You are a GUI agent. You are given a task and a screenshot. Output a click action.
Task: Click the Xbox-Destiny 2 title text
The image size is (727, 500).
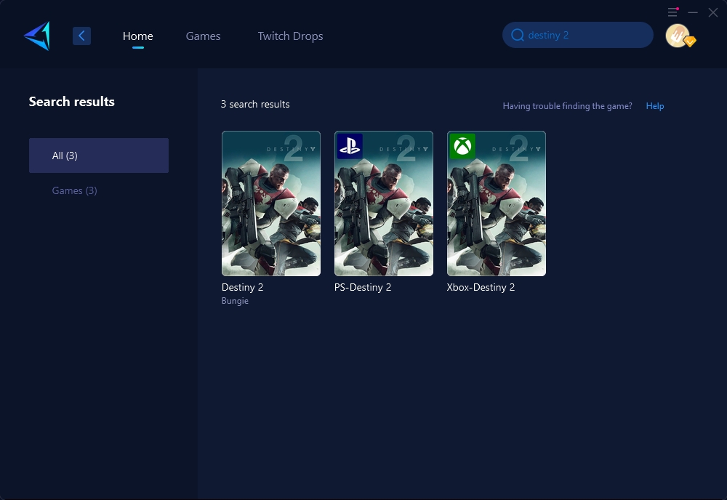481,287
